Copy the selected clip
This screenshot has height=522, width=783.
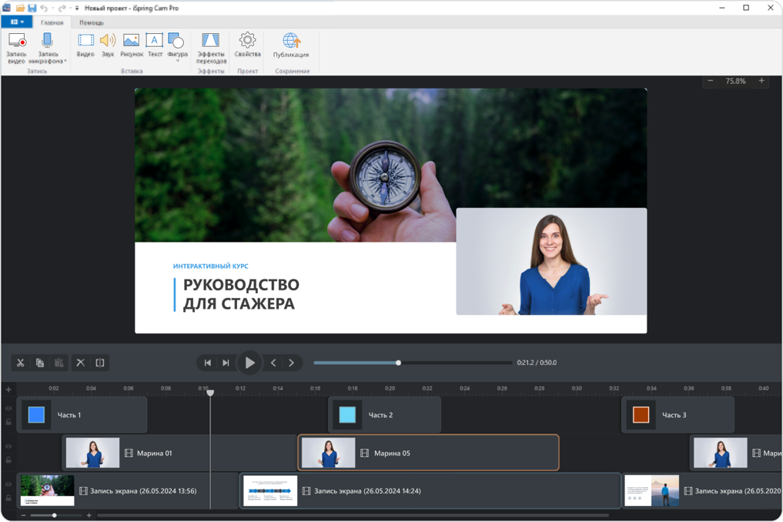[x=40, y=363]
